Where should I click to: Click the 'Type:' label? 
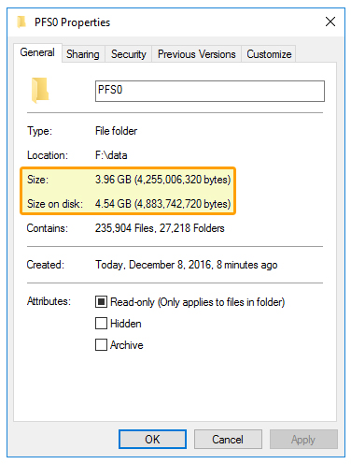[39, 131]
